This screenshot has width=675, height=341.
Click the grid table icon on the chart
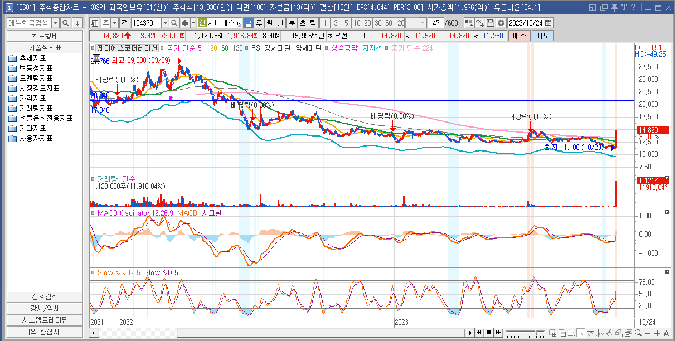click(x=96, y=59)
